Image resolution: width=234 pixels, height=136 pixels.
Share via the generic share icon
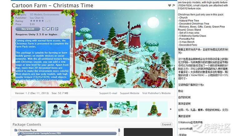tap(44, 29)
